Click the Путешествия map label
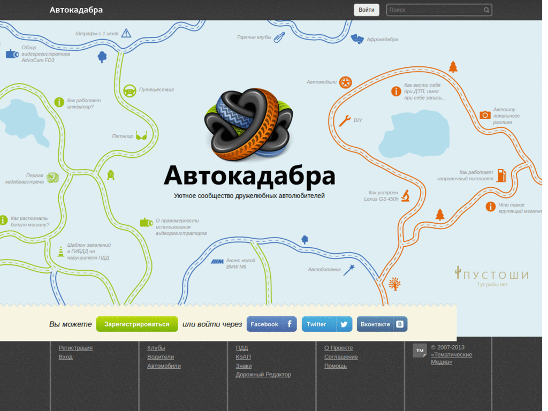Image resolution: width=548 pixels, height=411 pixels. [x=156, y=89]
